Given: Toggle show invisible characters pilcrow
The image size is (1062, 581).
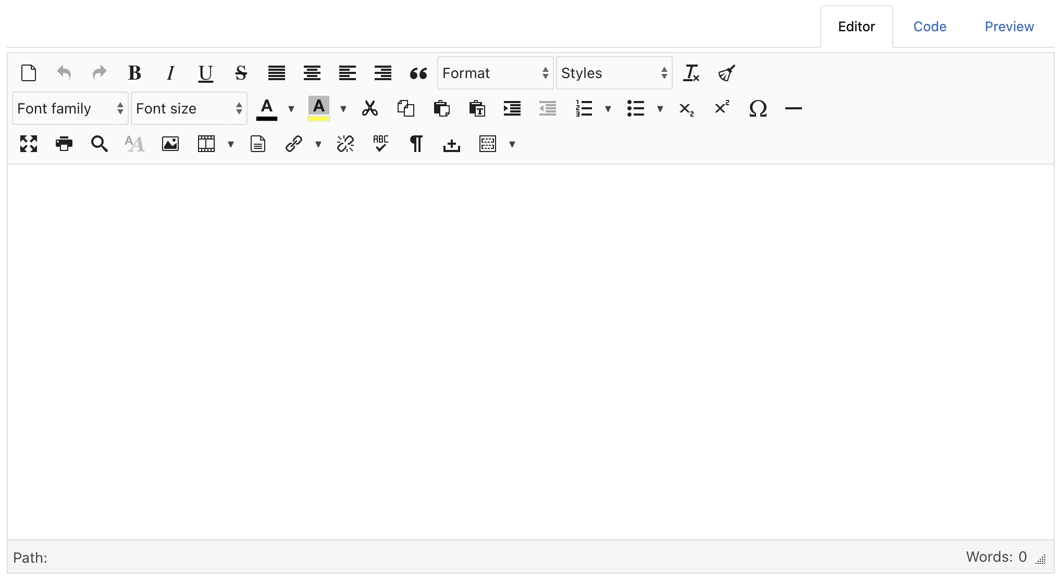Looking at the screenshot, I should pos(416,144).
